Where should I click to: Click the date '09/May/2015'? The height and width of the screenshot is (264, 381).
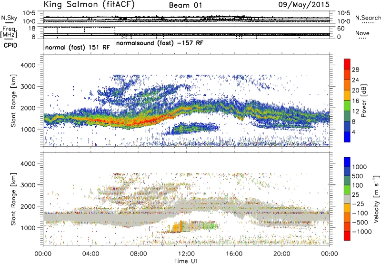tap(304, 5)
